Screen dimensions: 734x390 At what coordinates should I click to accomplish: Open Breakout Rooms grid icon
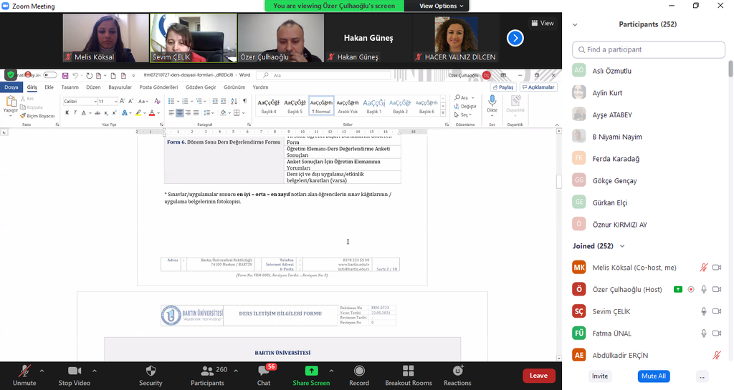tap(408, 371)
